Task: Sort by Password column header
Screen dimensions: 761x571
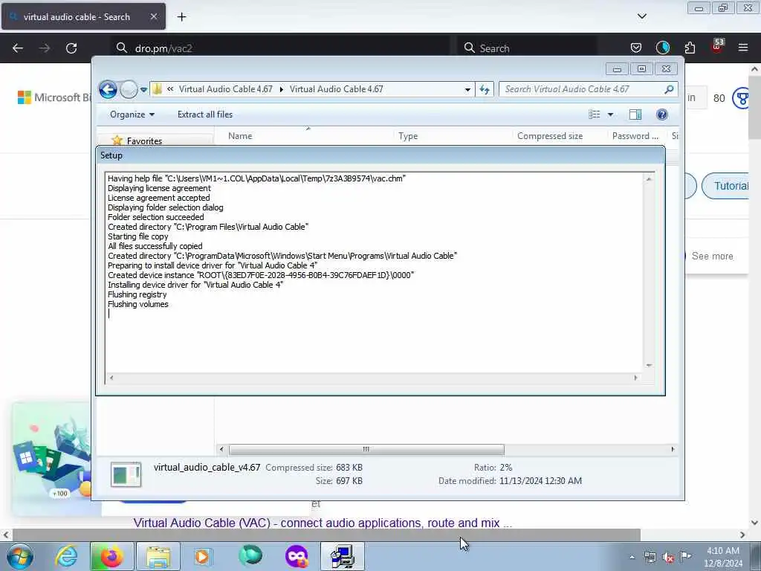Action: (x=635, y=136)
